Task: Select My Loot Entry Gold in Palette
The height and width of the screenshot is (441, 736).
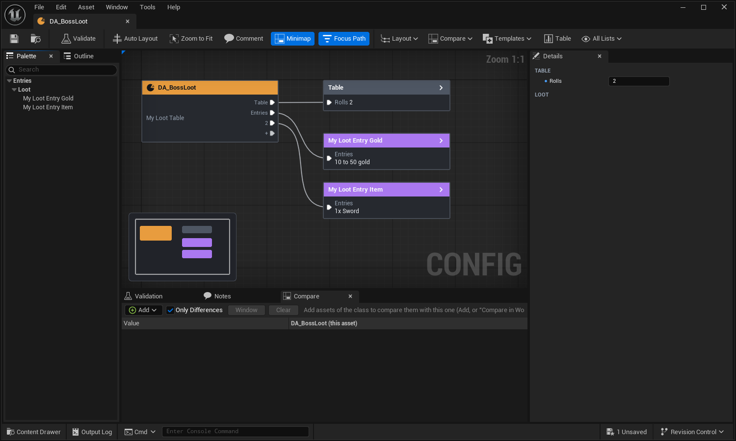Action: (x=48, y=98)
